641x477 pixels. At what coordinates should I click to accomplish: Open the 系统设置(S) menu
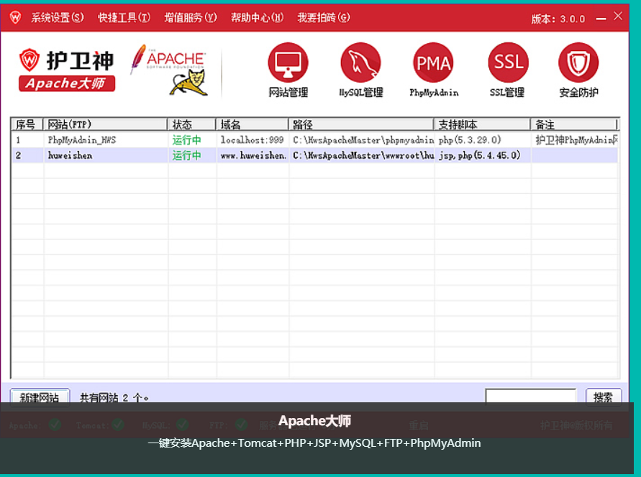click(57, 18)
